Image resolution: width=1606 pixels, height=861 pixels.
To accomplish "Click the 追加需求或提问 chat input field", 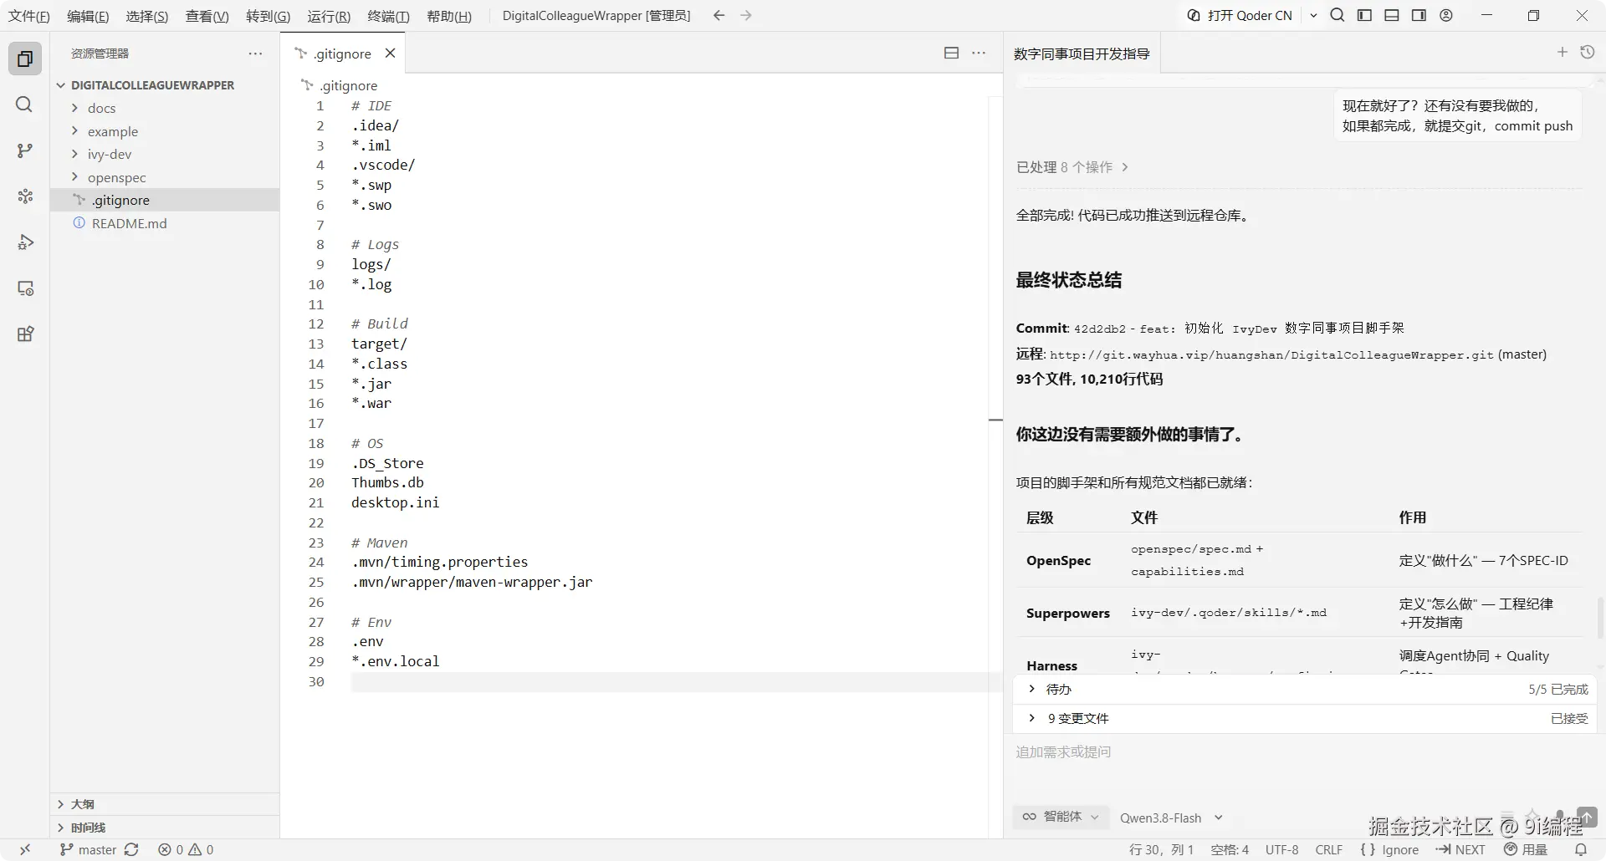I will coord(1305,752).
